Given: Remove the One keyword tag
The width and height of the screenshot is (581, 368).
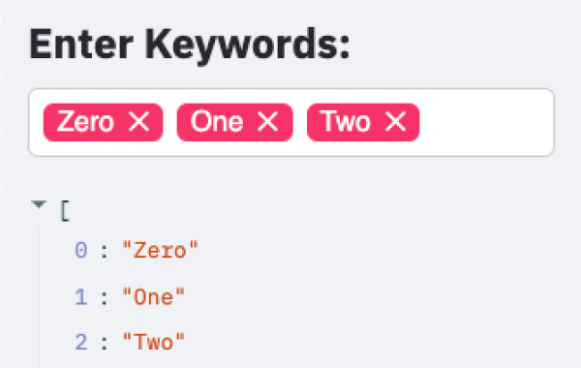Looking at the screenshot, I should [x=267, y=122].
